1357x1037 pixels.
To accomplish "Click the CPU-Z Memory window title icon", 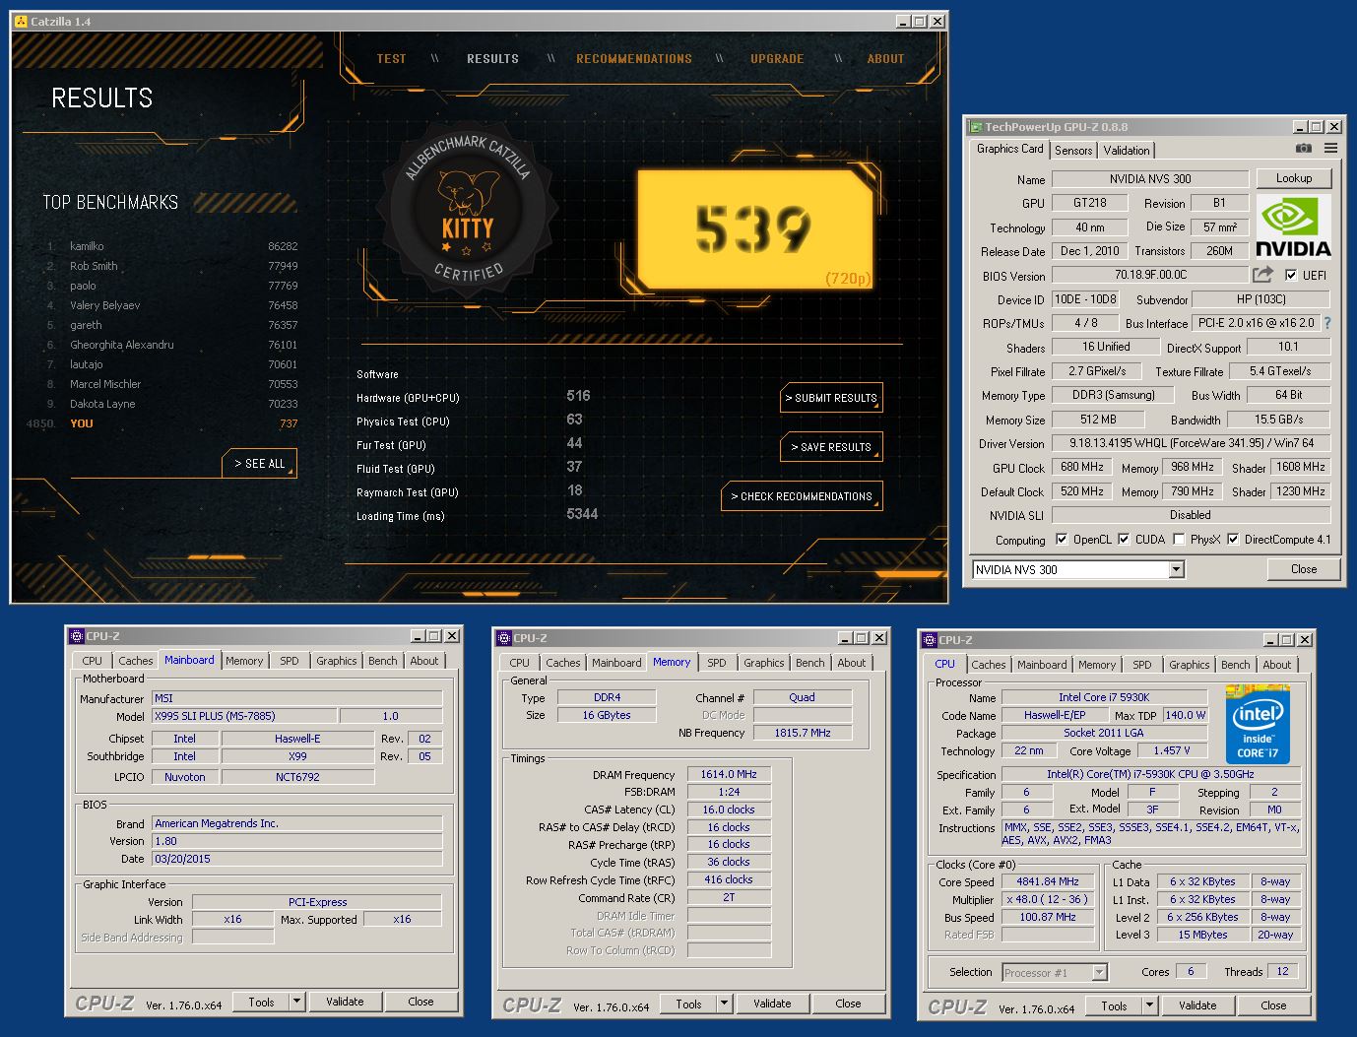I will pos(503,638).
